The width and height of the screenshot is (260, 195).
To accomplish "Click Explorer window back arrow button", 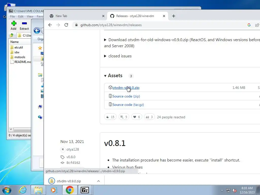I will 37,31.
